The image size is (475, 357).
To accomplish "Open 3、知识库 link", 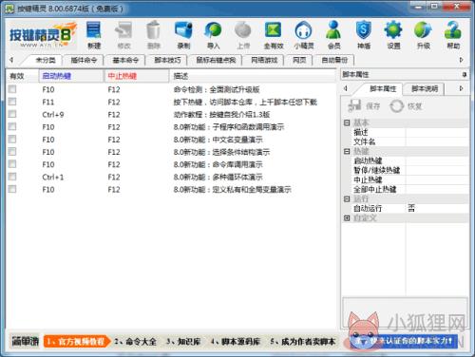I will (183, 342).
